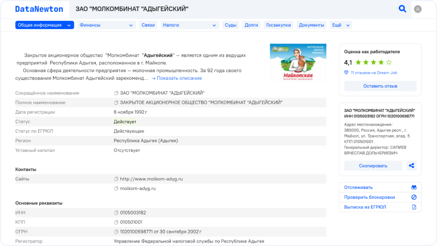The height and width of the screenshot is (246, 437).
Task: Expand the Общая информация dropdown
Action: pos(45,25)
